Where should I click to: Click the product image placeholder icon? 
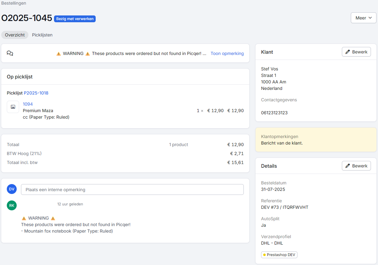click(13, 107)
